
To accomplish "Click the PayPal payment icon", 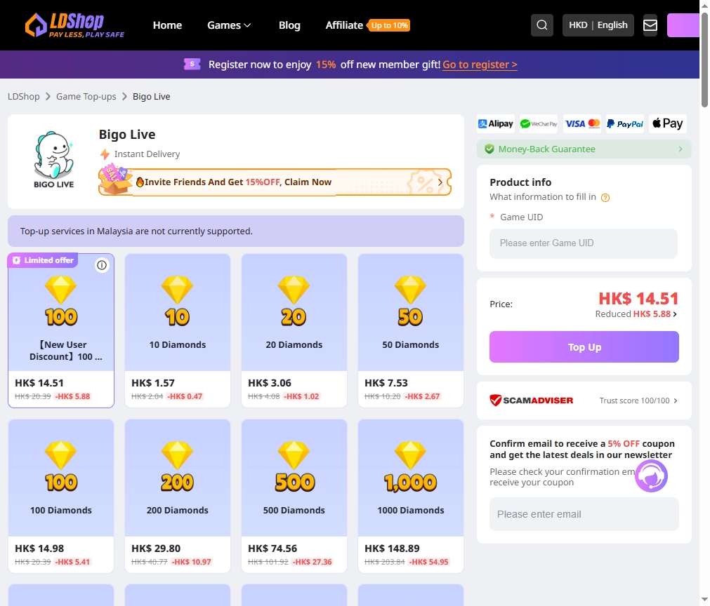I will 625,123.
